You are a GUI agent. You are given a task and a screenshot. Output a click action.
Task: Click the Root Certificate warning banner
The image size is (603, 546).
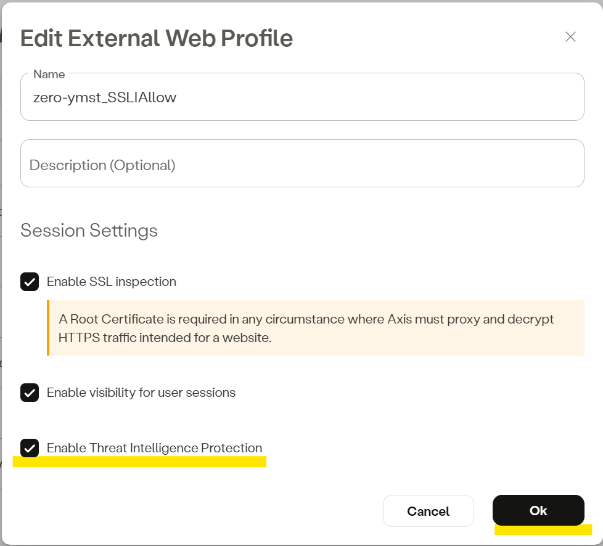(314, 328)
